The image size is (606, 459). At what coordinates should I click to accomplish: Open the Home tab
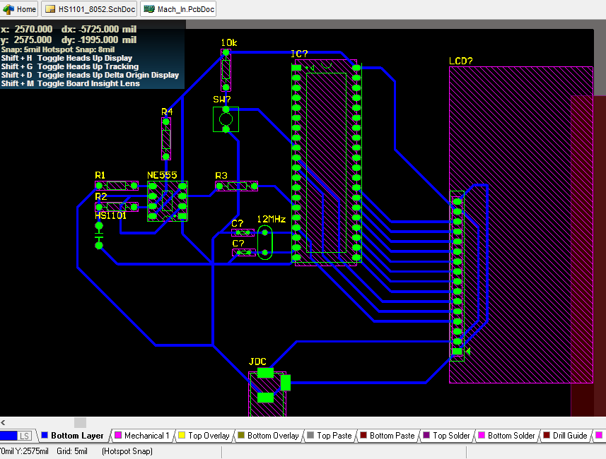click(20, 9)
